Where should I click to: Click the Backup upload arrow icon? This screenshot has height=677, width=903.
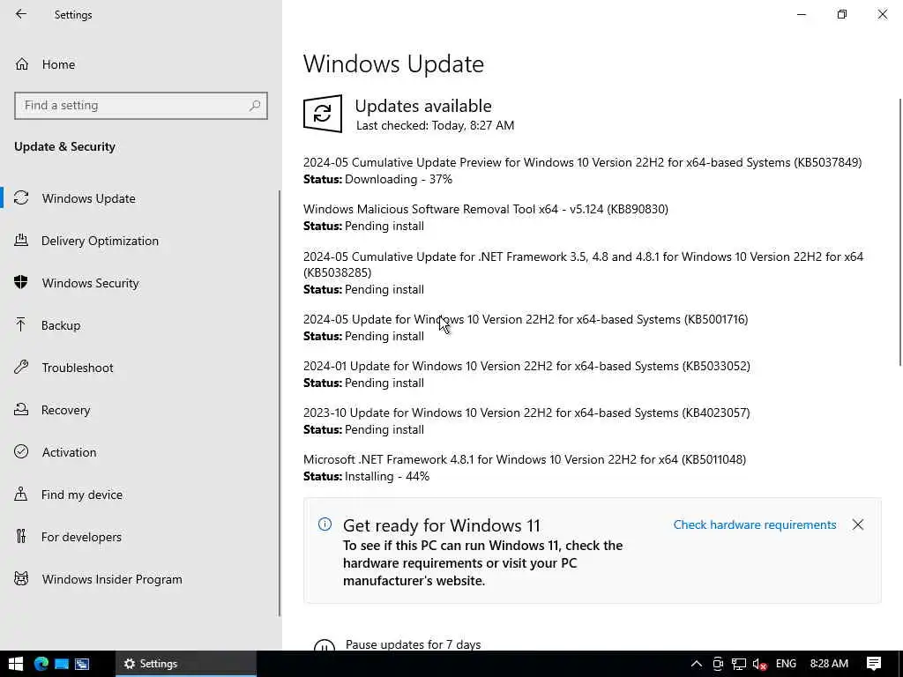click(x=21, y=324)
